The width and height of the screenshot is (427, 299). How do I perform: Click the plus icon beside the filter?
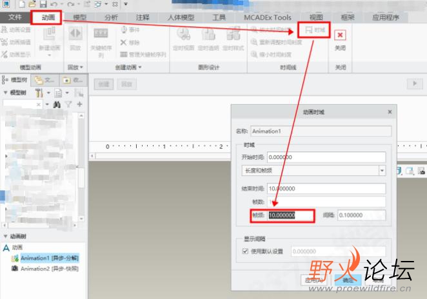tap(79, 104)
